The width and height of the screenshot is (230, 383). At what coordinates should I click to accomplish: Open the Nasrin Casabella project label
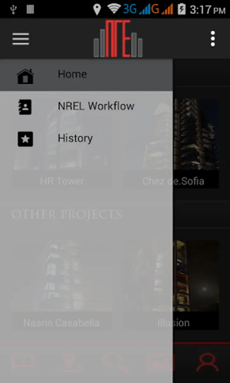pos(61,323)
